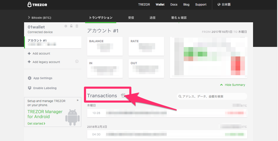Viewport: 278px width, 141px height.
Task: Click the double-arrow icon on Android promo
Action: (77, 100)
